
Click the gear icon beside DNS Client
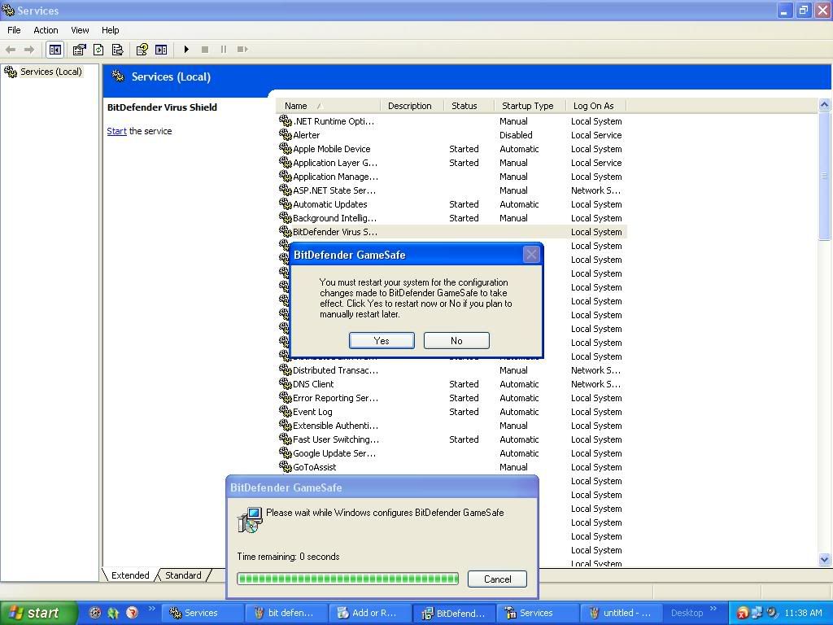coord(286,384)
